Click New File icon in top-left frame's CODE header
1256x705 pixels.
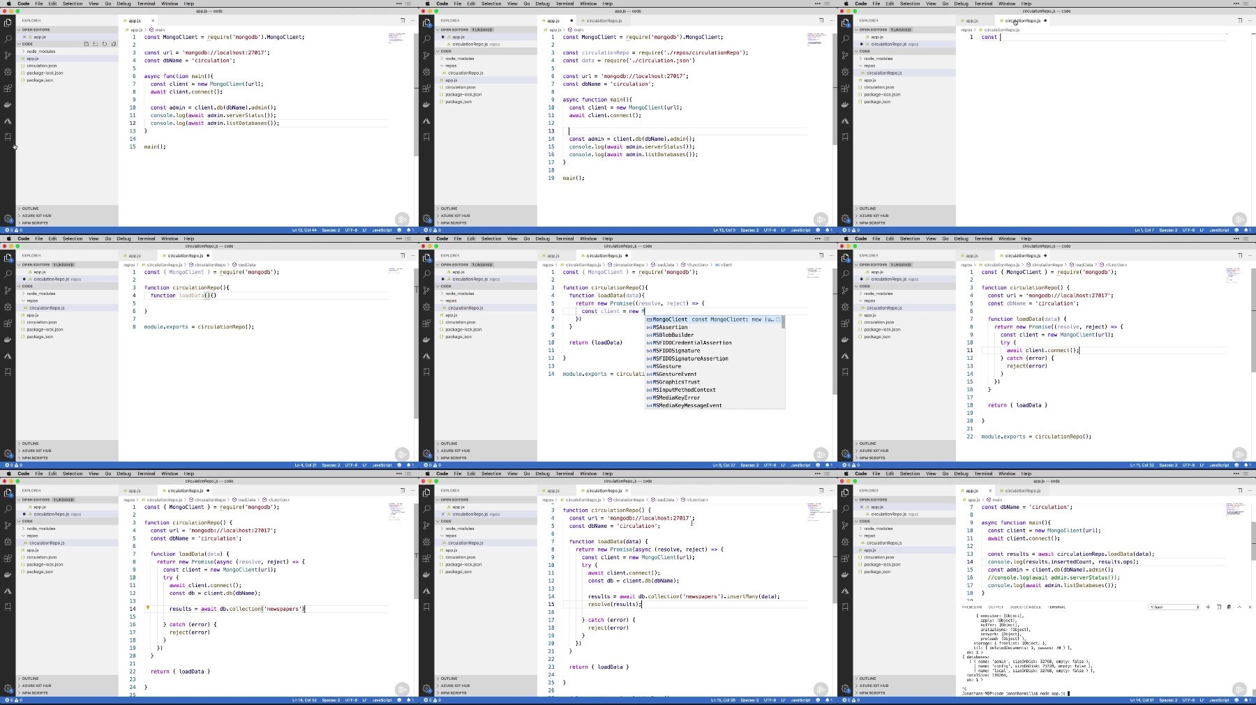pos(87,44)
